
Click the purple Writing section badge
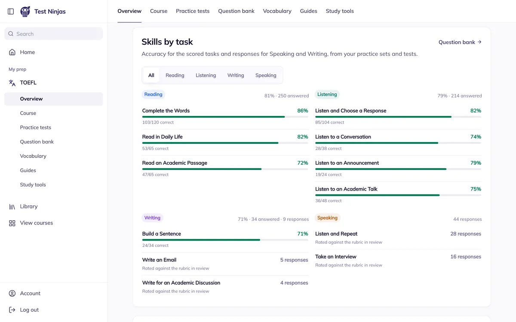coord(152,218)
